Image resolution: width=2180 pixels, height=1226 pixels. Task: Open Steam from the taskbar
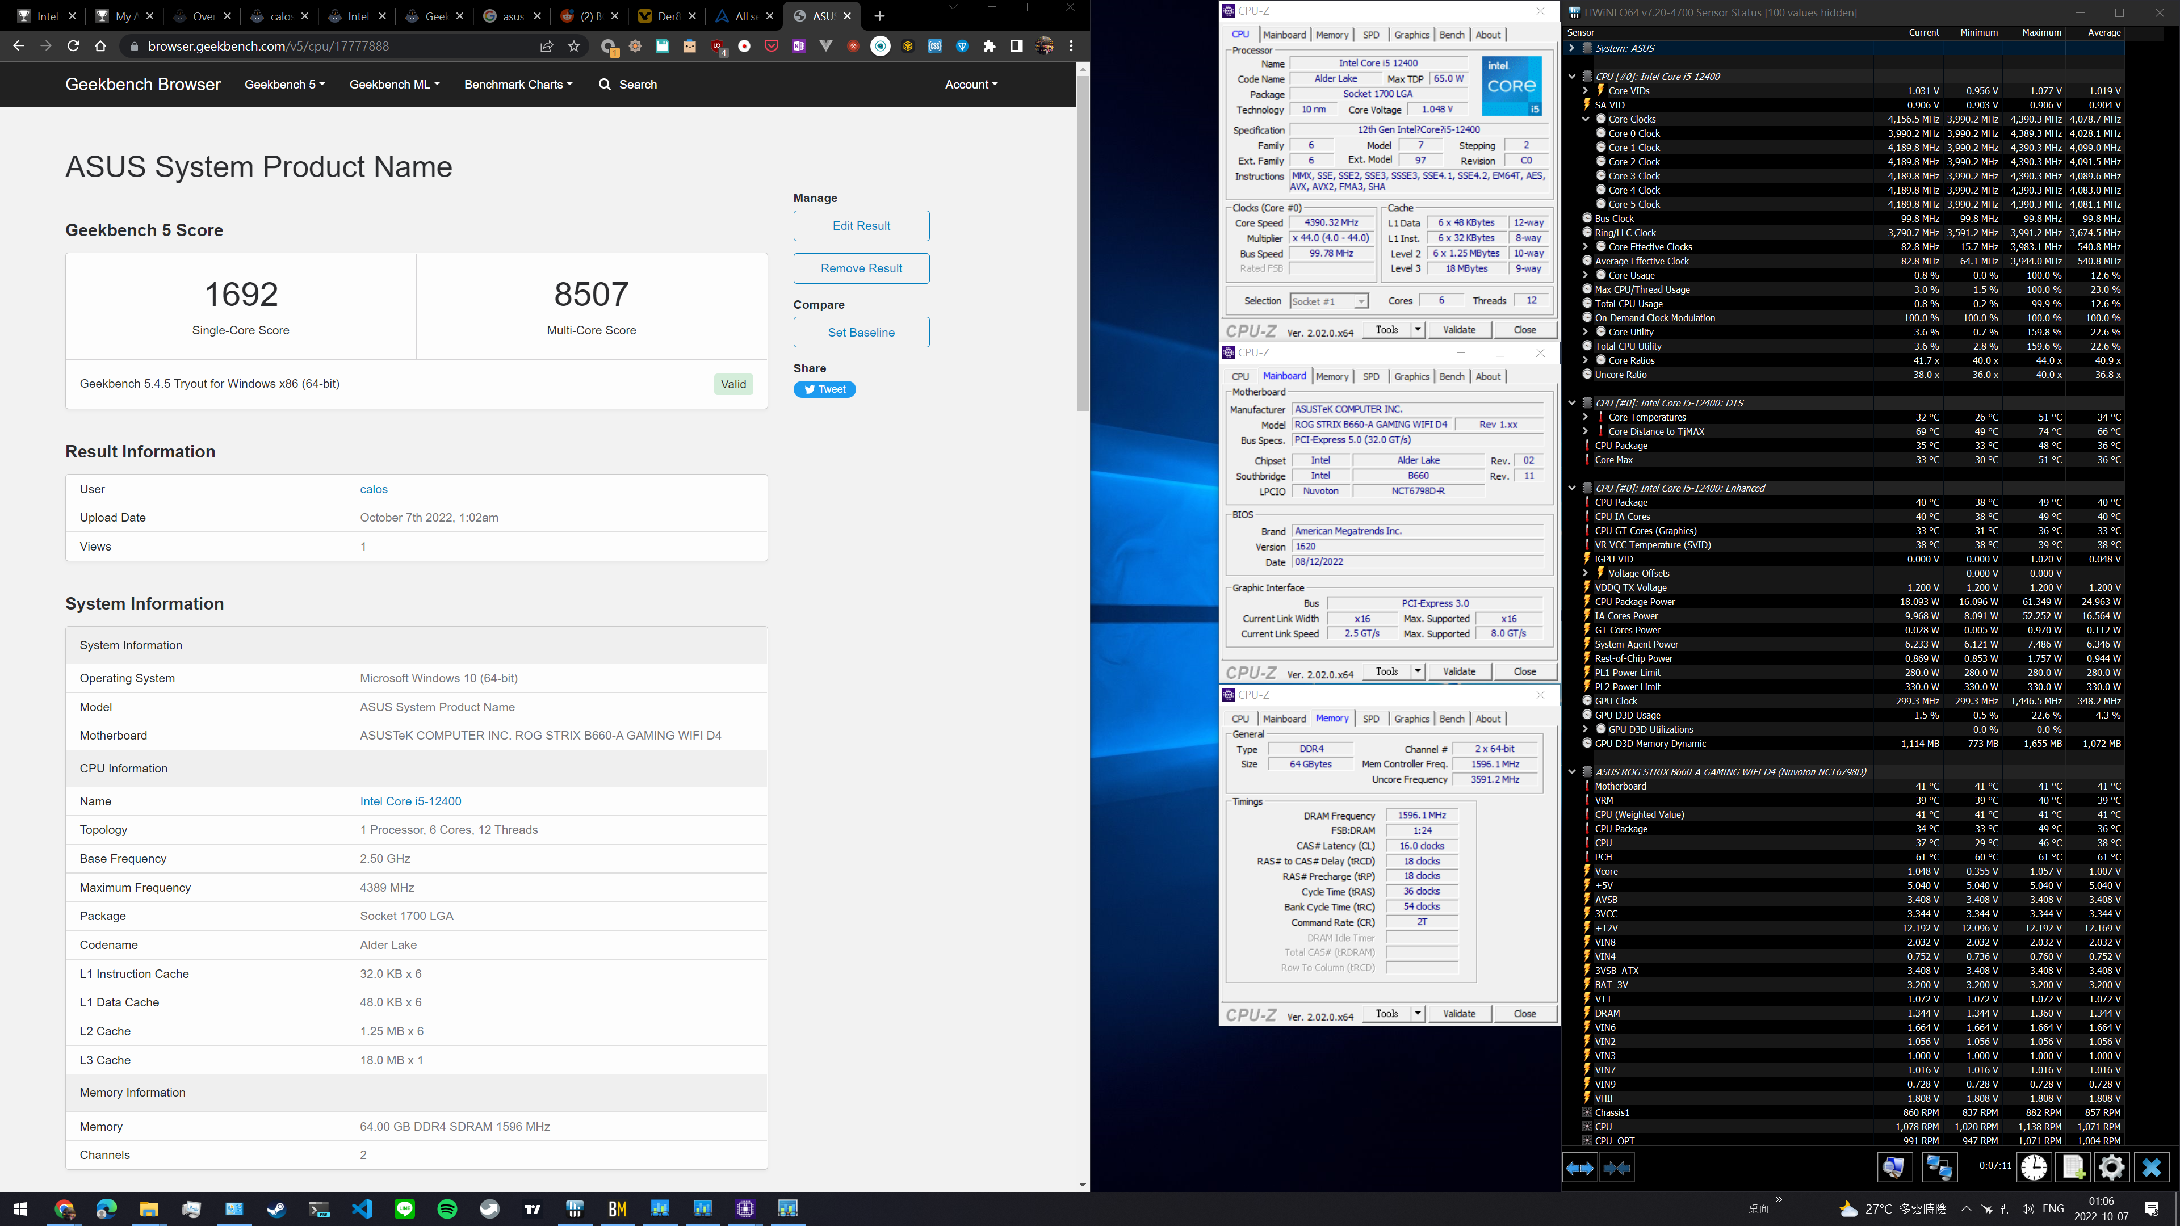tap(276, 1208)
